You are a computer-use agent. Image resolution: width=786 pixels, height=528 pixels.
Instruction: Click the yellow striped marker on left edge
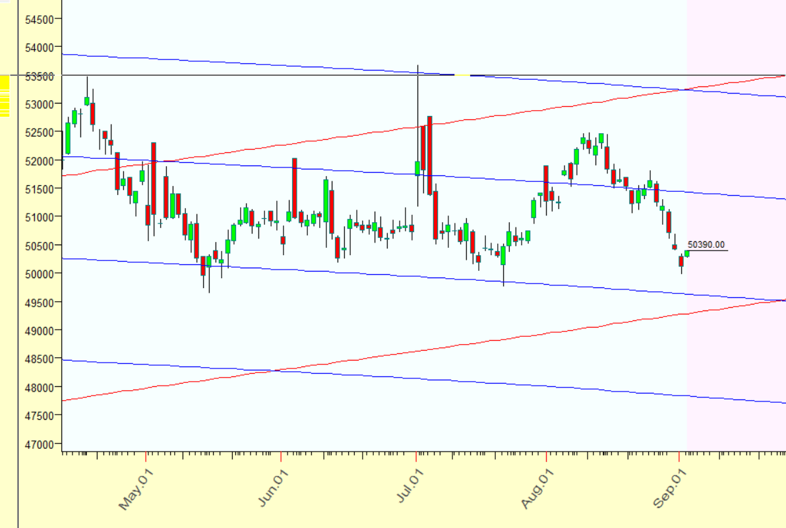[5, 96]
